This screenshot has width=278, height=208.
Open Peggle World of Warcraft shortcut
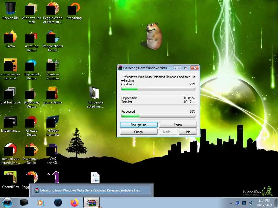pyautogui.click(x=53, y=13)
